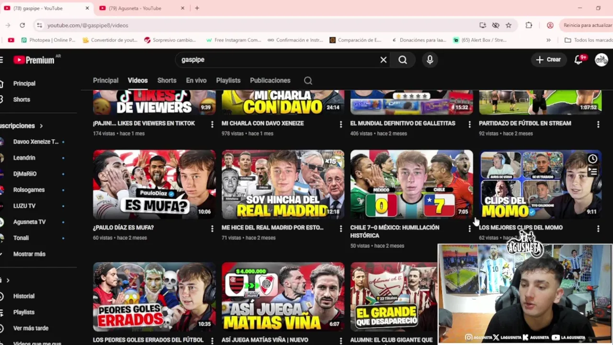Close the gaspipe YouTube tab
The height and width of the screenshot is (345, 613).
[87, 8]
